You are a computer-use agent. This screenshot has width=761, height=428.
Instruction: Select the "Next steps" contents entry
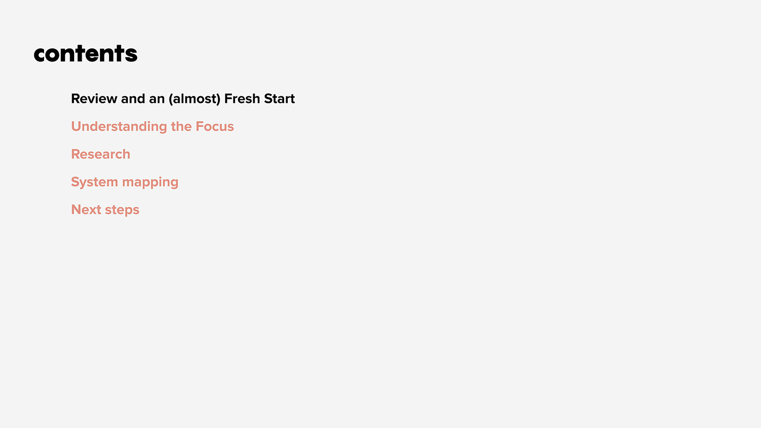tap(105, 210)
